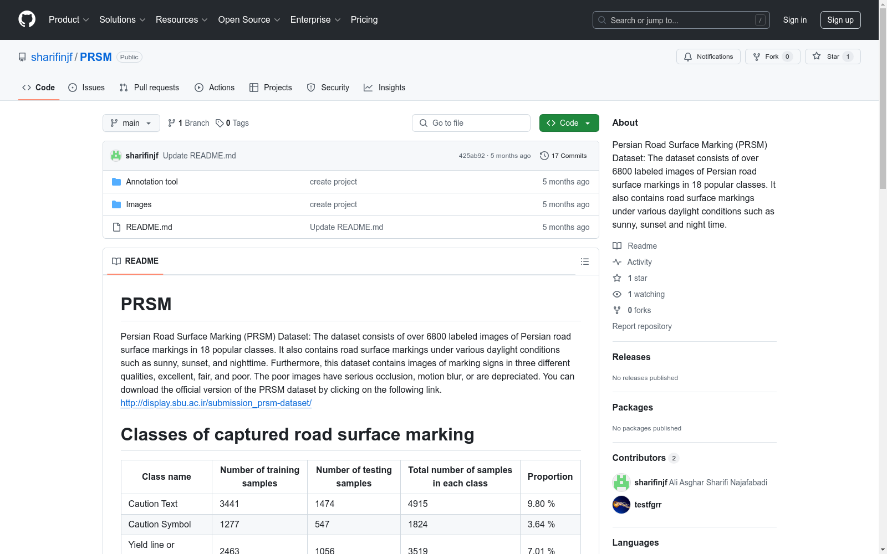The image size is (887, 554).
Task: Select the README tab heading
Action: [x=135, y=261]
